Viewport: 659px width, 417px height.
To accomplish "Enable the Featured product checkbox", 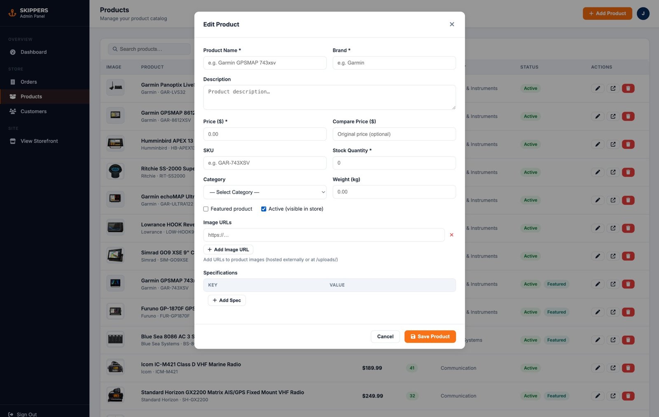I will click(x=206, y=209).
